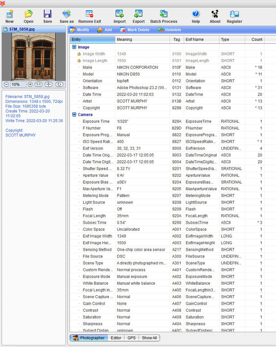Switch to the GPS tab

(x=131, y=338)
